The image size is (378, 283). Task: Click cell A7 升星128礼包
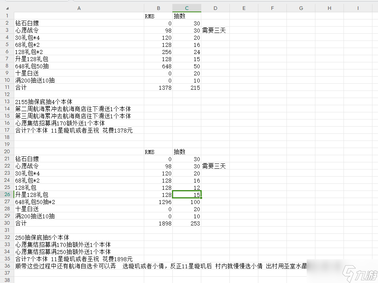(x=79, y=59)
